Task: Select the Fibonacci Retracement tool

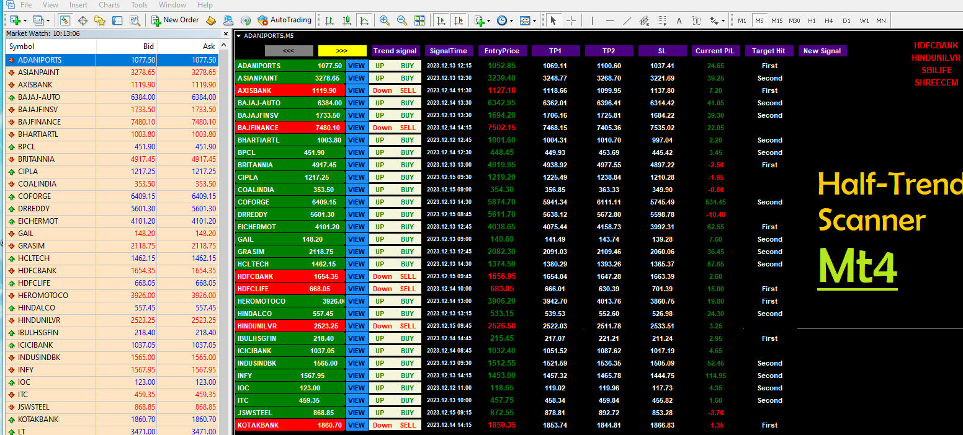Action: (661, 20)
